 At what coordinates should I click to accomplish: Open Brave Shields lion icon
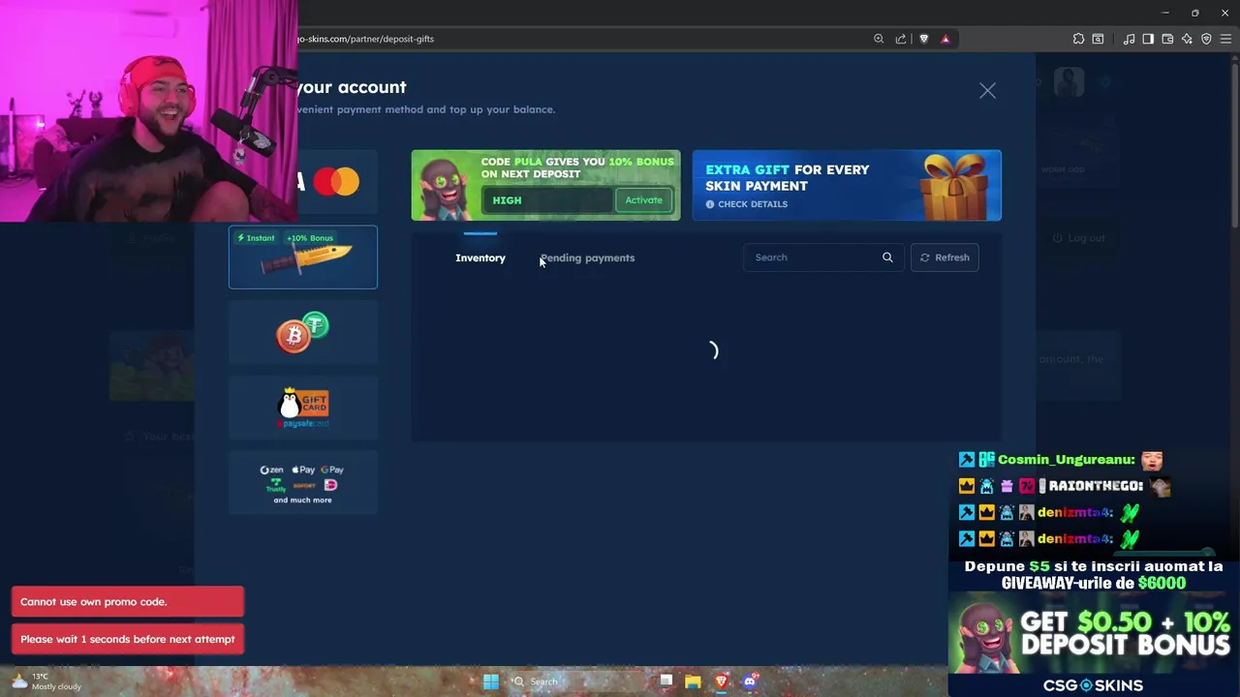923,39
